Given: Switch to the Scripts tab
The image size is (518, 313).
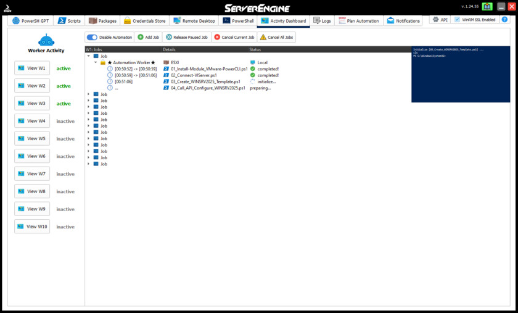Looking at the screenshot, I should click(69, 21).
